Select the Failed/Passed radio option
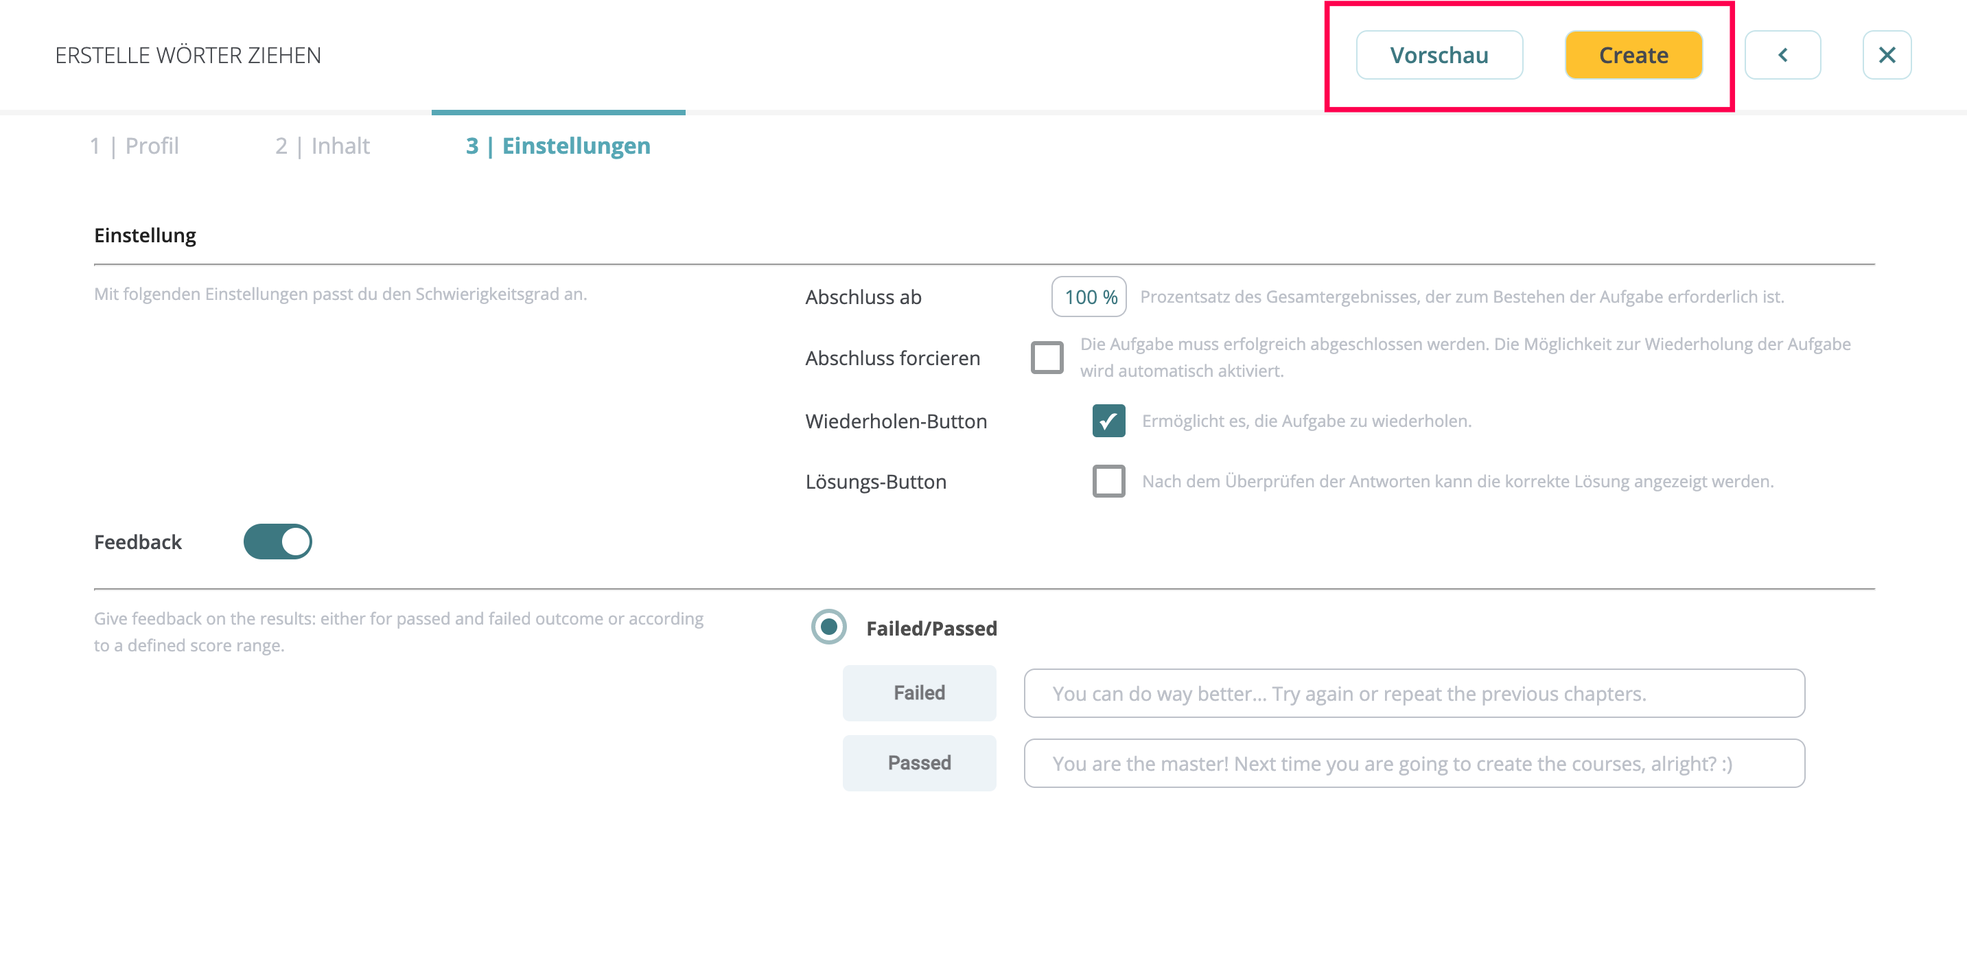This screenshot has height=976, width=1967. click(828, 627)
